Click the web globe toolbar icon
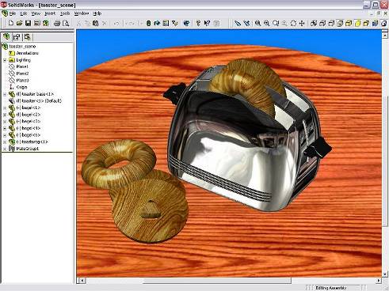 point(186,23)
